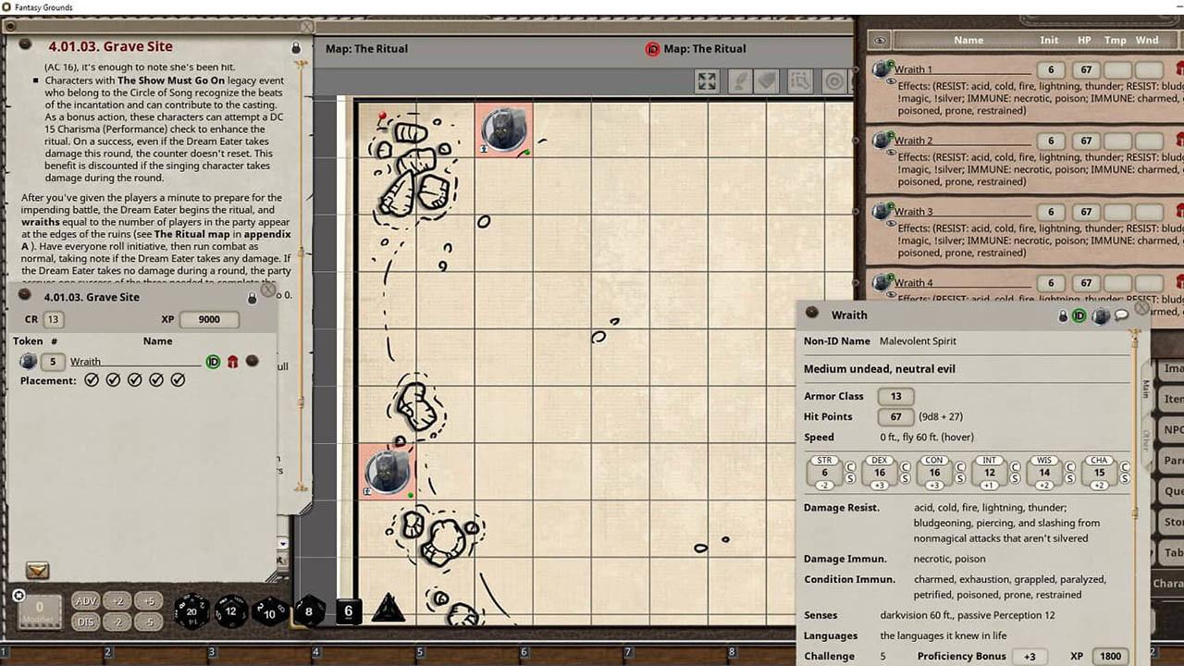Roll the d20 die
The width and height of the screenshot is (1184, 666).
[192, 610]
